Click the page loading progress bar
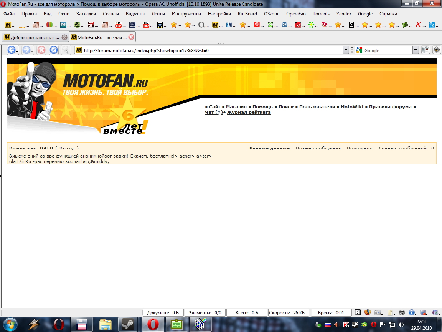The width and height of the screenshot is (442, 332). pyautogui.click(x=72, y=312)
